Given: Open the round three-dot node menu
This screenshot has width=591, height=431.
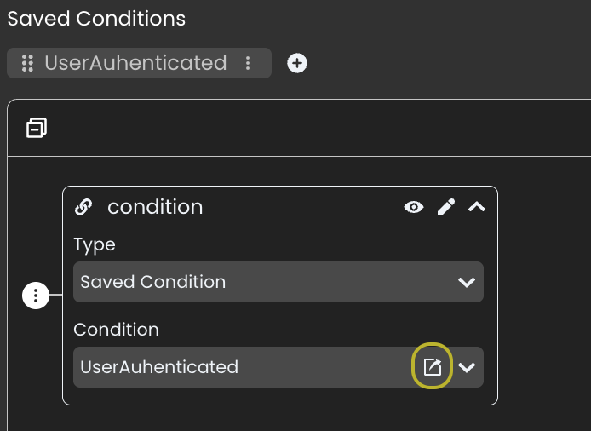Looking at the screenshot, I should point(35,296).
